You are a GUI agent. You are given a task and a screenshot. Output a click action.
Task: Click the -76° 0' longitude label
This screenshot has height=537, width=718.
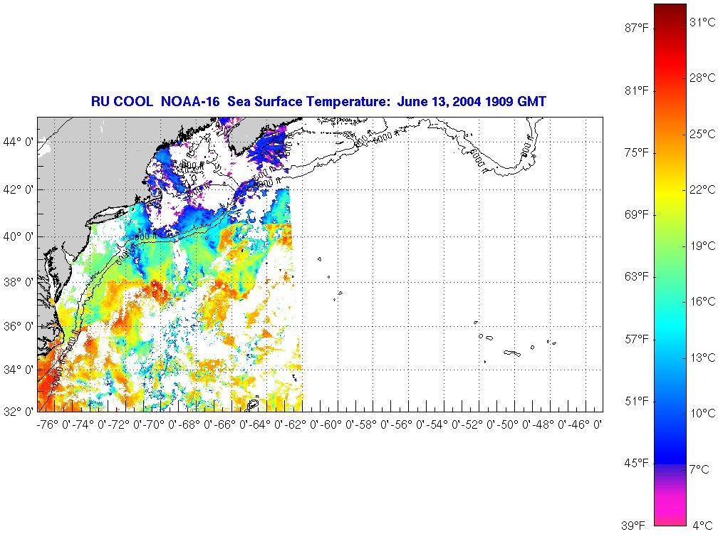(x=53, y=425)
